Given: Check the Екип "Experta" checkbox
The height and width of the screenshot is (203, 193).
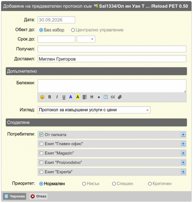Looking at the screenshot, I should click(41, 172).
